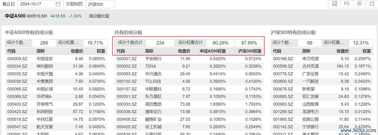
Task: Open stock code 000876.SZ
Action: (x=283, y=89)
